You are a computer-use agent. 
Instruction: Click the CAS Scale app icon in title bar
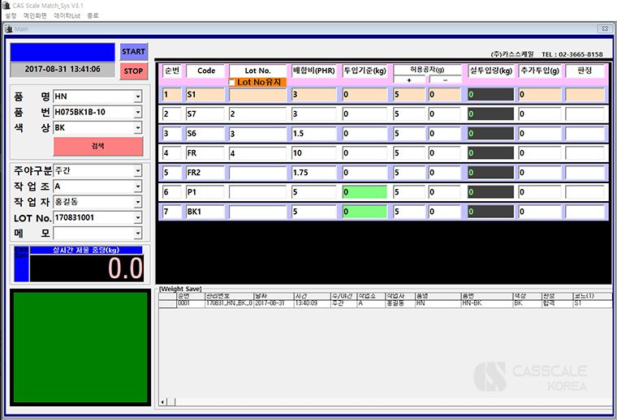6,5
